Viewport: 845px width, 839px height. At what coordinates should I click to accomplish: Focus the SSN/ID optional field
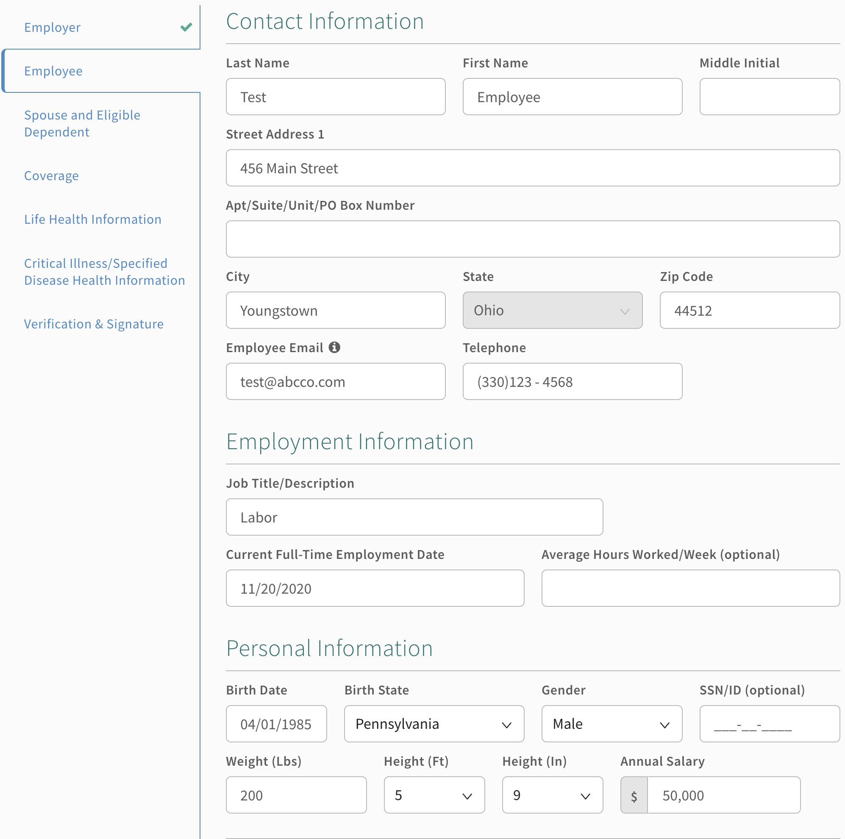(769, 724)
